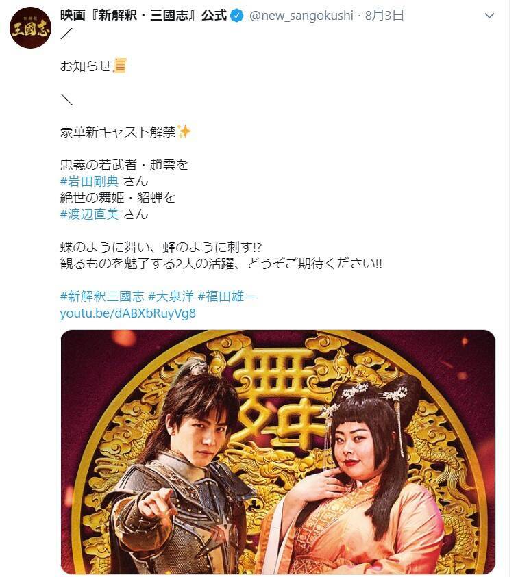Click the scroll emoji after お知らせ
Viewport: 518px width, 577px height.
point(120,66)
